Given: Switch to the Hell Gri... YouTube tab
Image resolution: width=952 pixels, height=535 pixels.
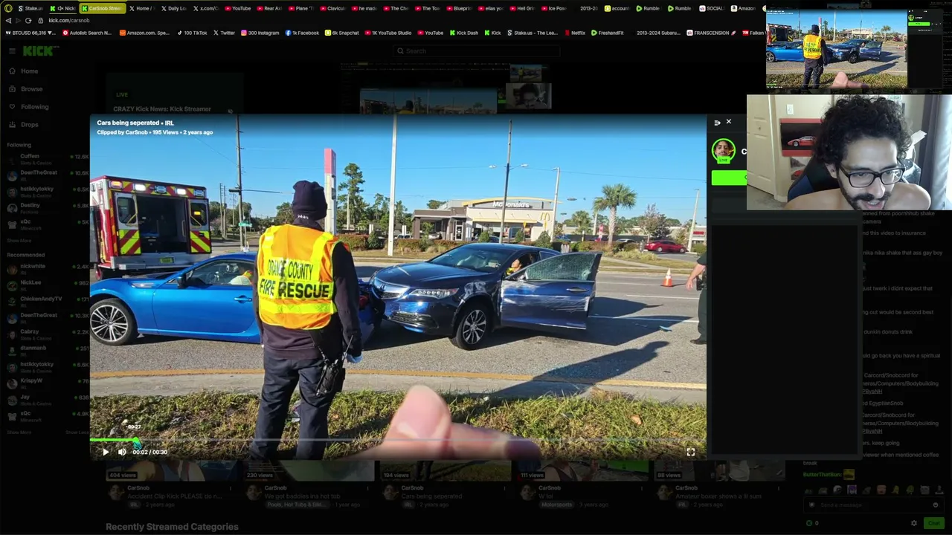Looking at the screenshot, I should click(x=522, y=8).
